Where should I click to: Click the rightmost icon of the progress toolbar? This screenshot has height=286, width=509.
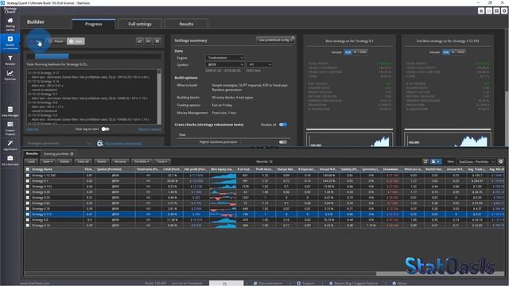(157, 41)
